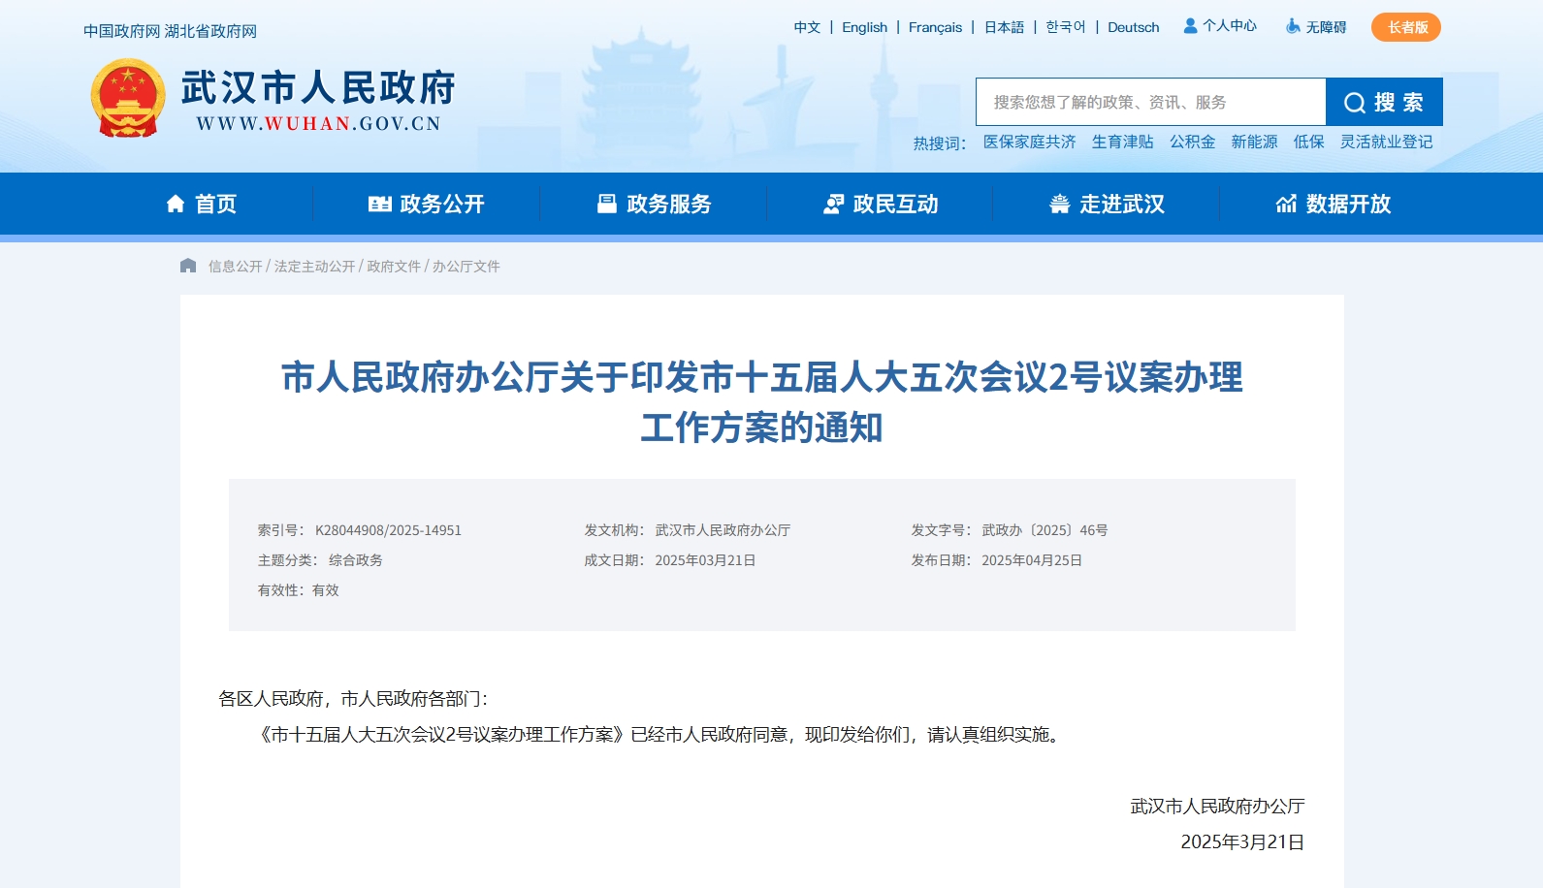Image resolution: width=1543 pixels, height=888 pixels.
Task: Select Français language link
Action: pyautogui.click(x=935, y=27)
